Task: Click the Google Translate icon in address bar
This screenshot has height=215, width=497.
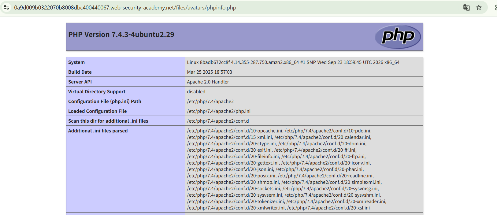Action: tap(466, 8)
